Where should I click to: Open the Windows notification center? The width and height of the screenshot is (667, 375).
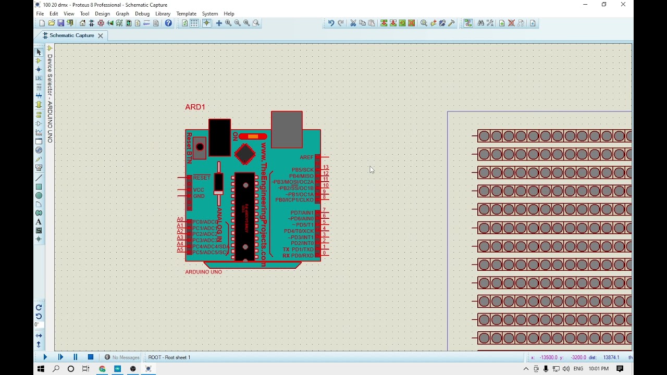click(x=620, y=369)
